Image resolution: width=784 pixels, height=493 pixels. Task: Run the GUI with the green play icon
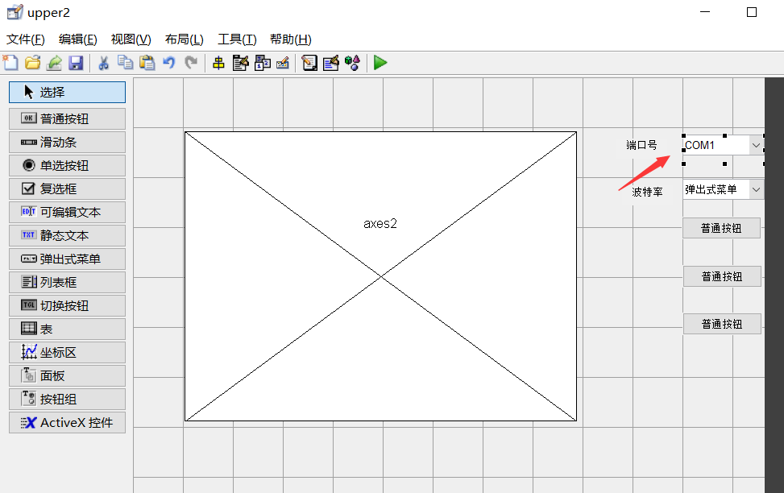pyautogui.click(x=380, y=63)
